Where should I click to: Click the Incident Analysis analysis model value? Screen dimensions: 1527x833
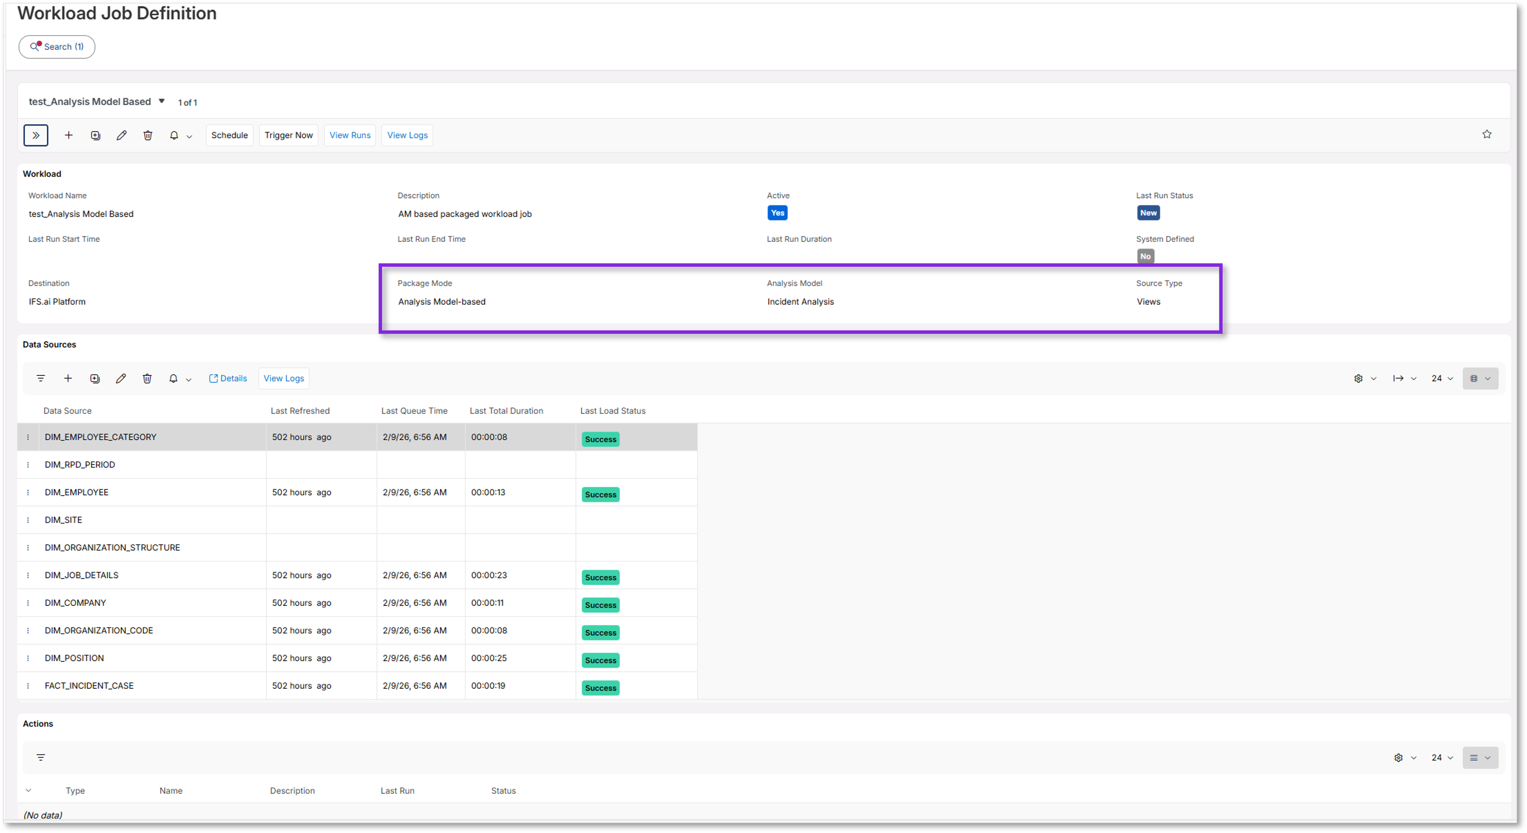800,302
